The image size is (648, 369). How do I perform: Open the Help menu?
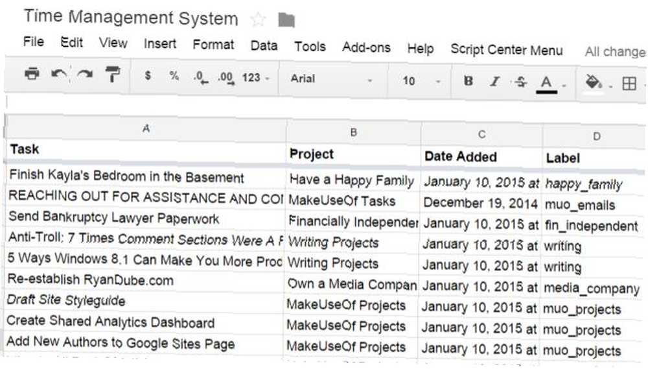coord(421,49)
